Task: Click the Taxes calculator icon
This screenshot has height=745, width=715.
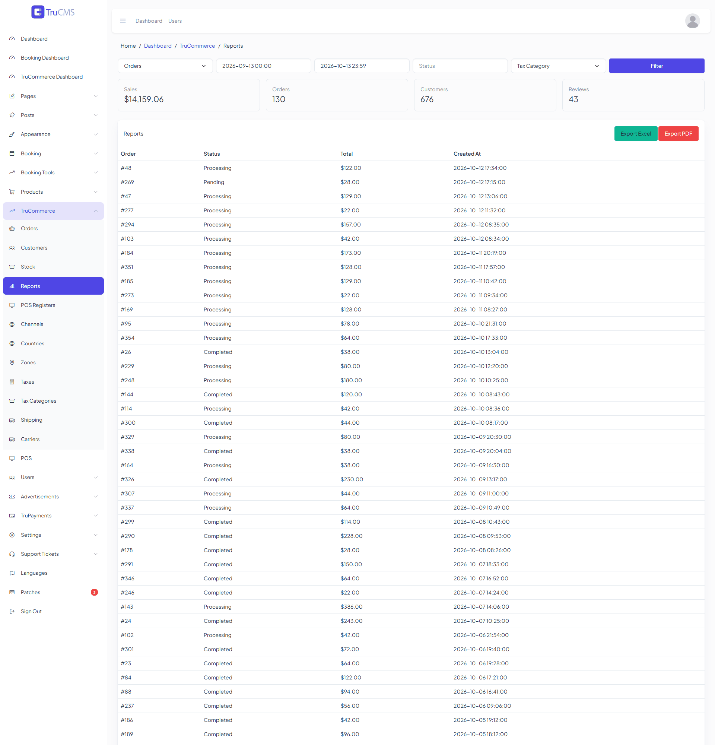Action: tap(12, 381)
